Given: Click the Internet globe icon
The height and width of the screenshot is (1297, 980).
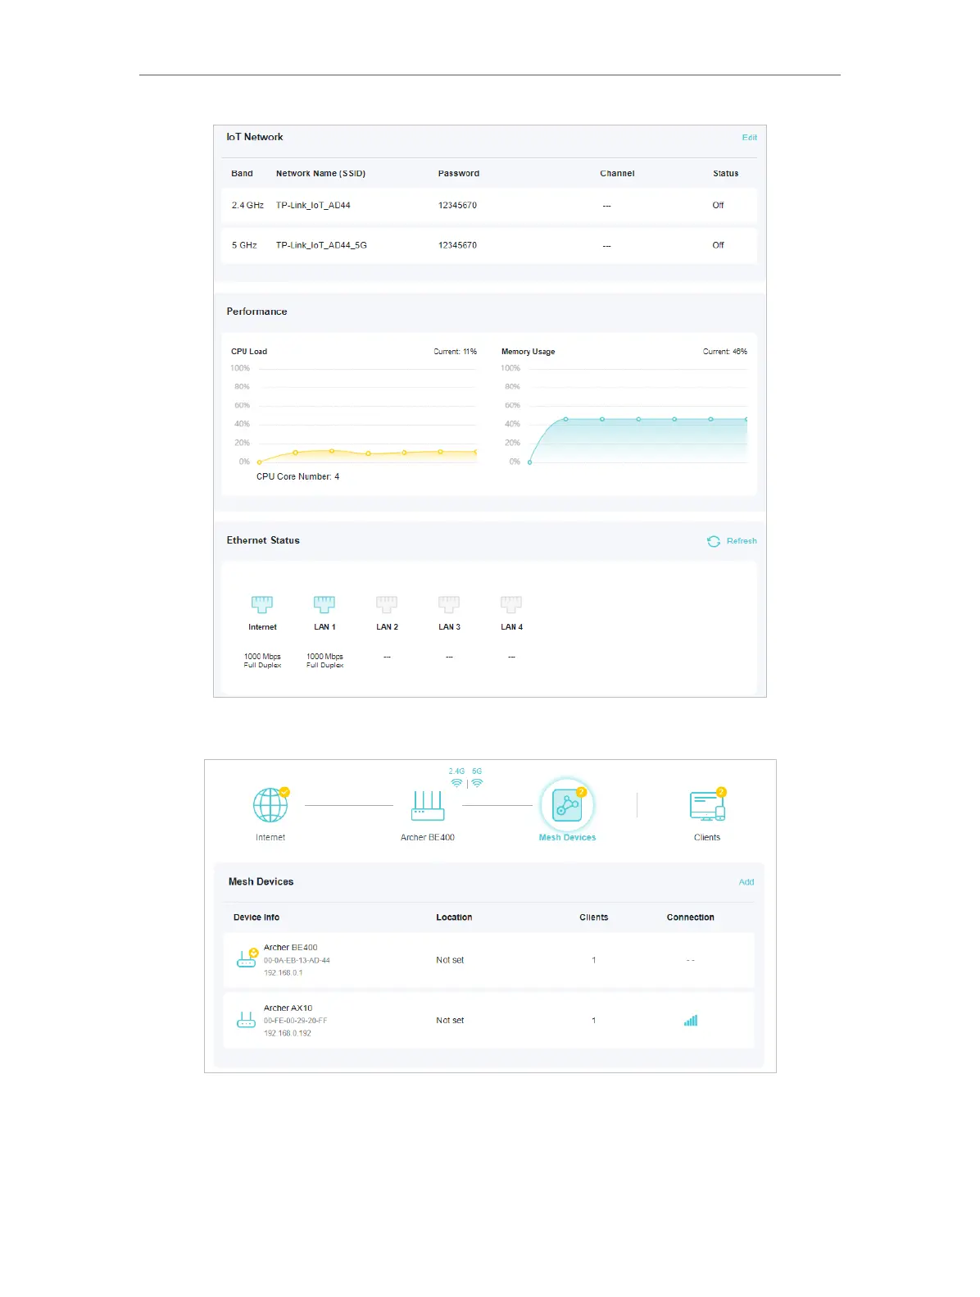Looking at the screenshot, I should click(x=270, y=805).
